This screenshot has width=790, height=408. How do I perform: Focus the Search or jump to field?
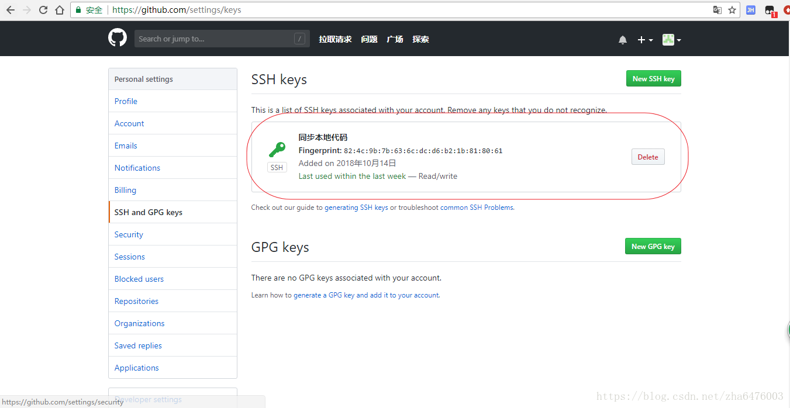222,39
